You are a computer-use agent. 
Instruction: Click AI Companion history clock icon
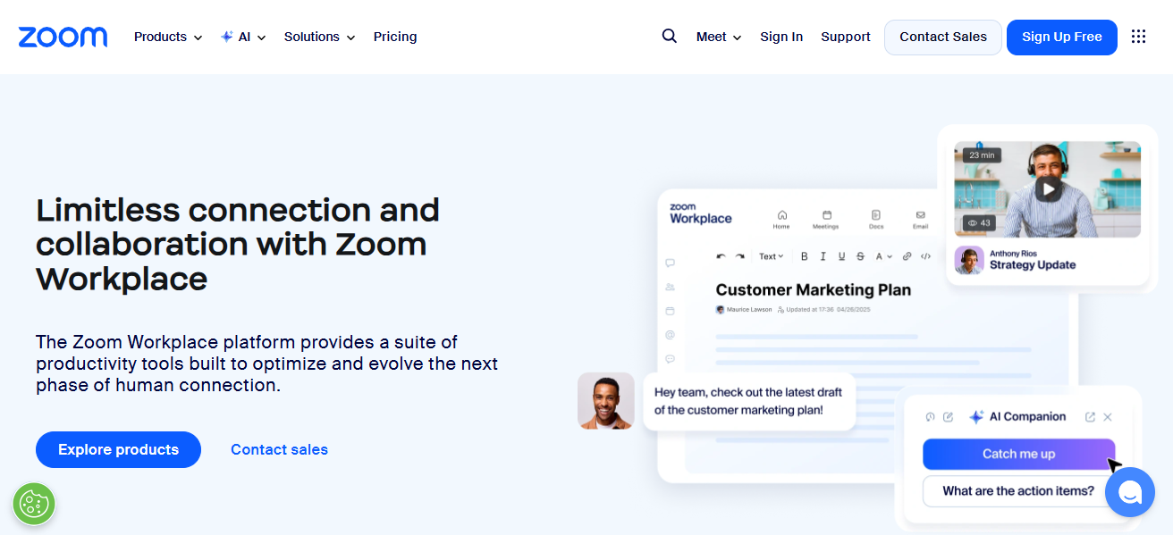click(x=930, y=417)
